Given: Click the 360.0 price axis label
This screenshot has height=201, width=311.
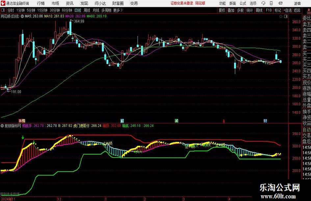Looking at the screenshot, I should (297, 22).
